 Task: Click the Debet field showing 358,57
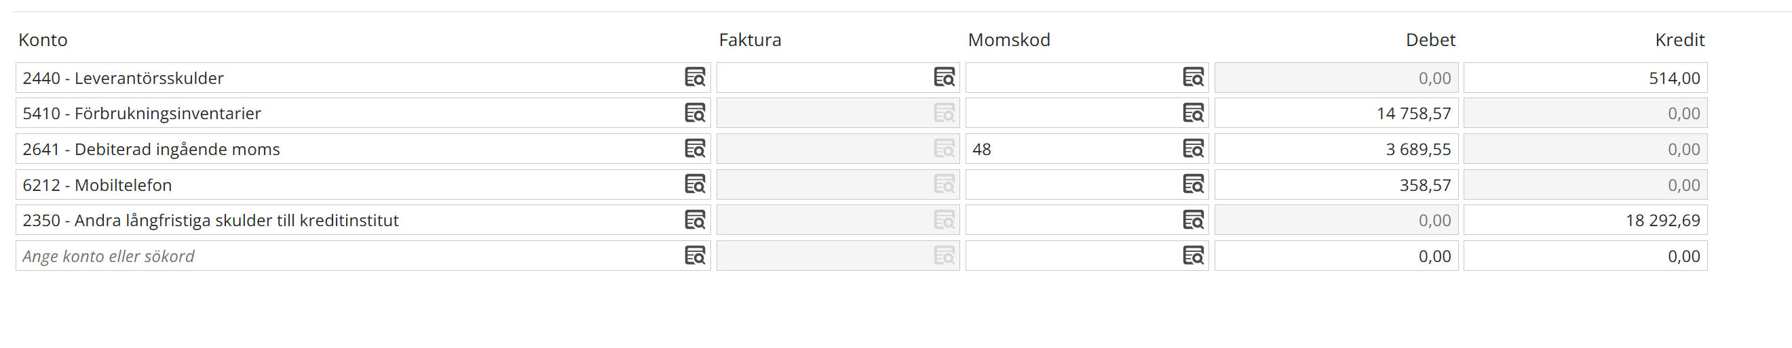1335,186
